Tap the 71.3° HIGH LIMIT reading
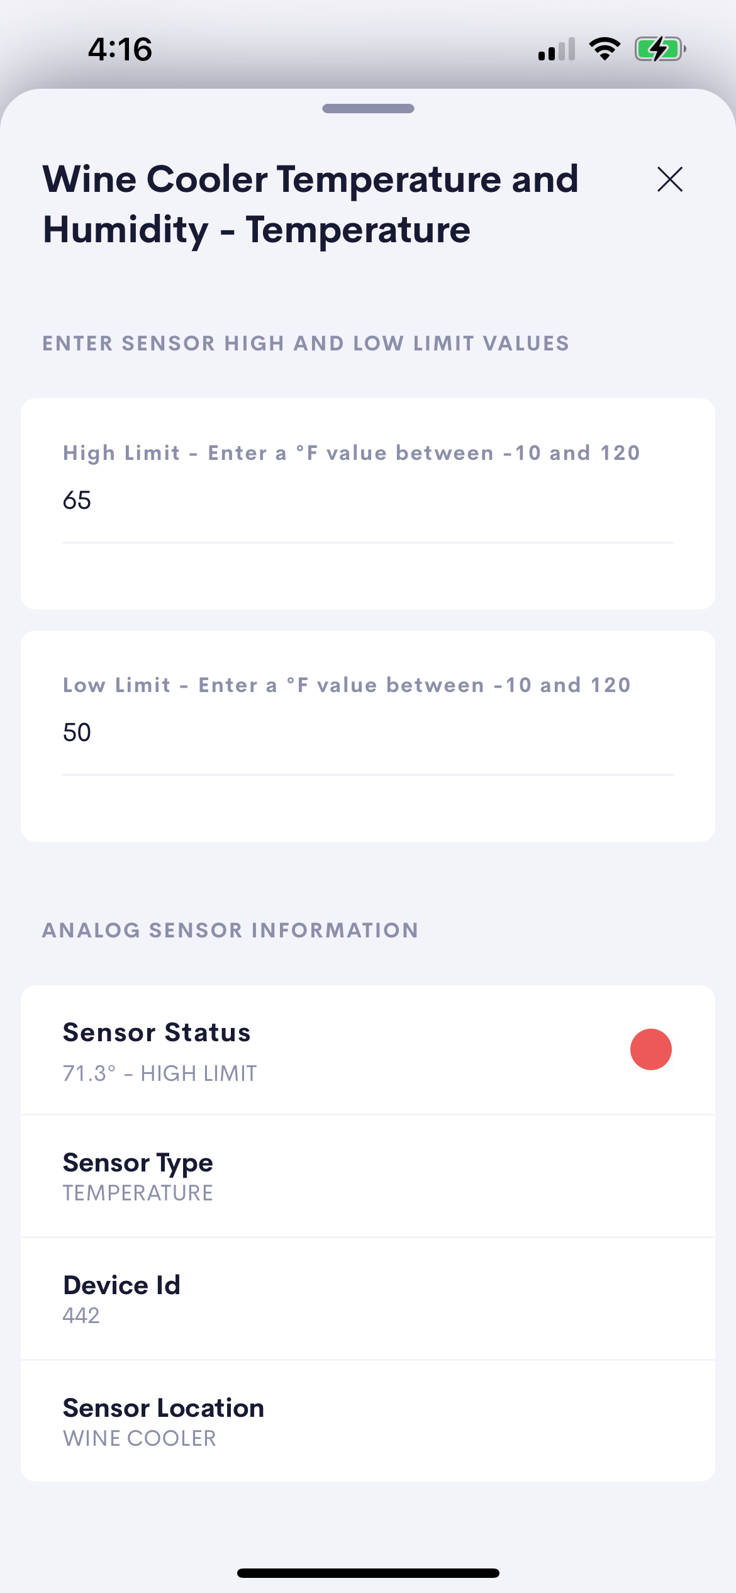 (x=160, y=1073)
